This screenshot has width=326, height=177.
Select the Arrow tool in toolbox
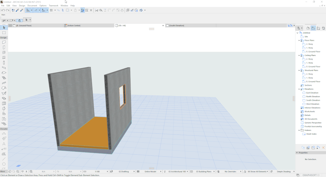click(x=4, y=28)
